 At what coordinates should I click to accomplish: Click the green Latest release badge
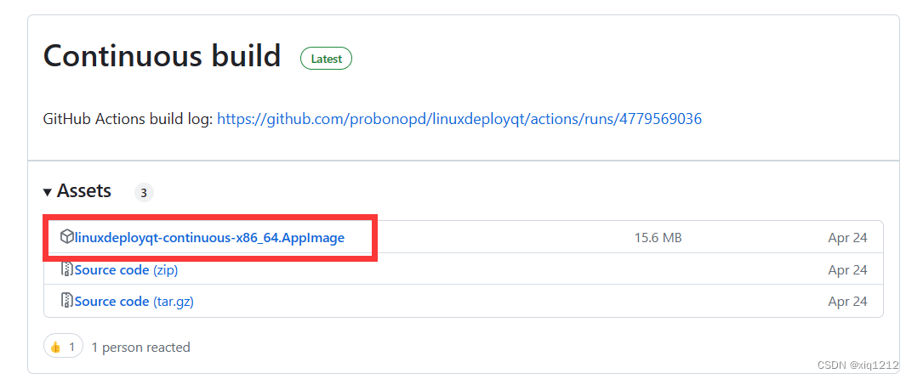(327, 58)
